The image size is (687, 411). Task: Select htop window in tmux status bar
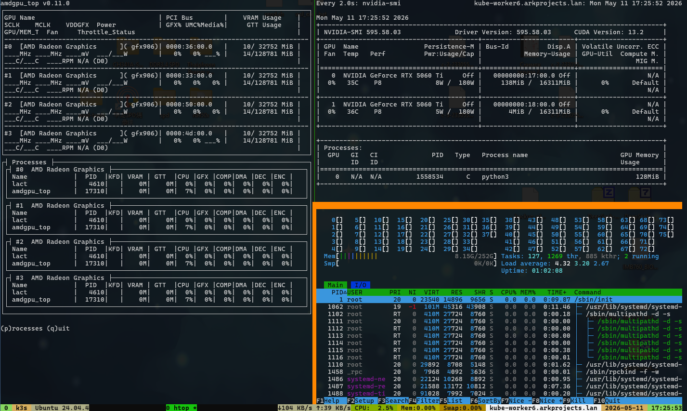[x=181, y=408]
